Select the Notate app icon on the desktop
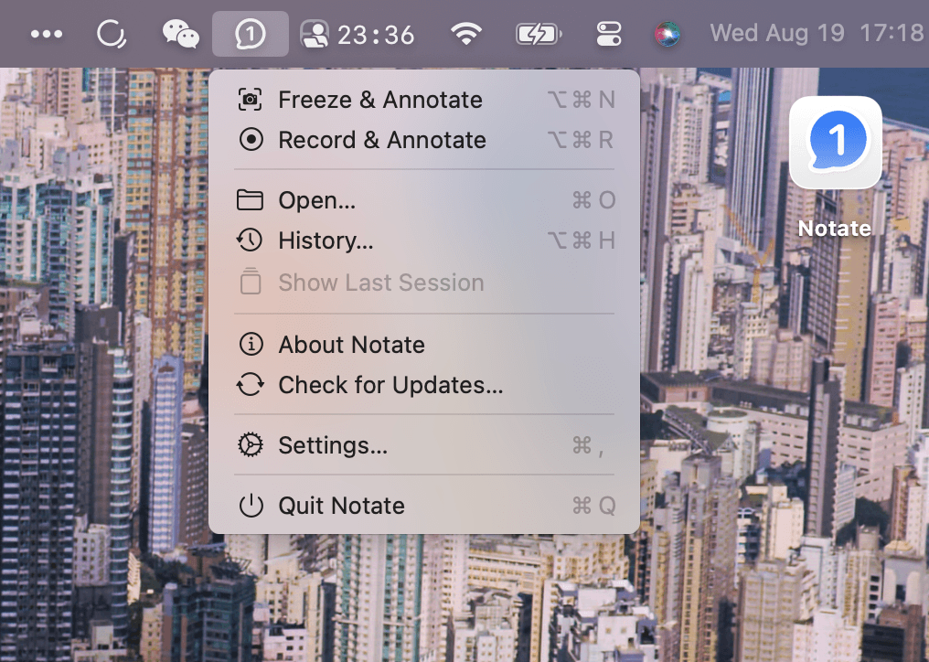Viewport: 929px width, 662px height. pyautogui.click(x=836, y=143)
